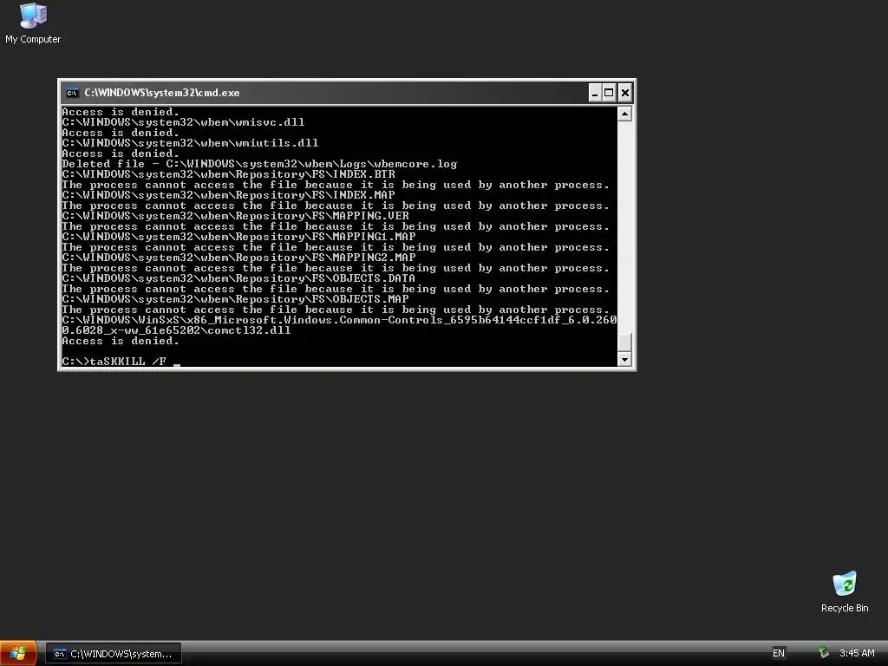
Task: Click the 'Recycle Bin' icon label
Action: click(845, 608)
